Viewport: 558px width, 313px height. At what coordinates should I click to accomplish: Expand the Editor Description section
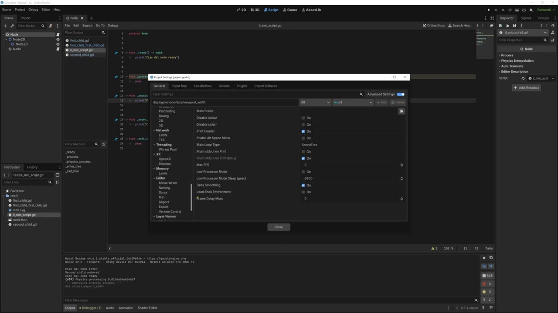click(514, 72)
